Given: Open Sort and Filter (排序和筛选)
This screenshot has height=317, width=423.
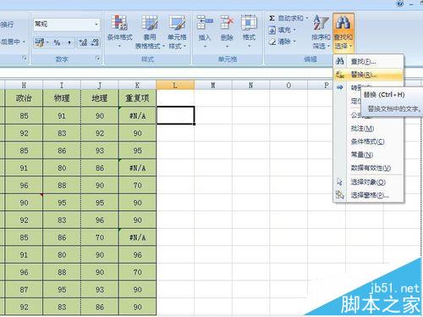Looking at the screenshot, I should [321, 31].
